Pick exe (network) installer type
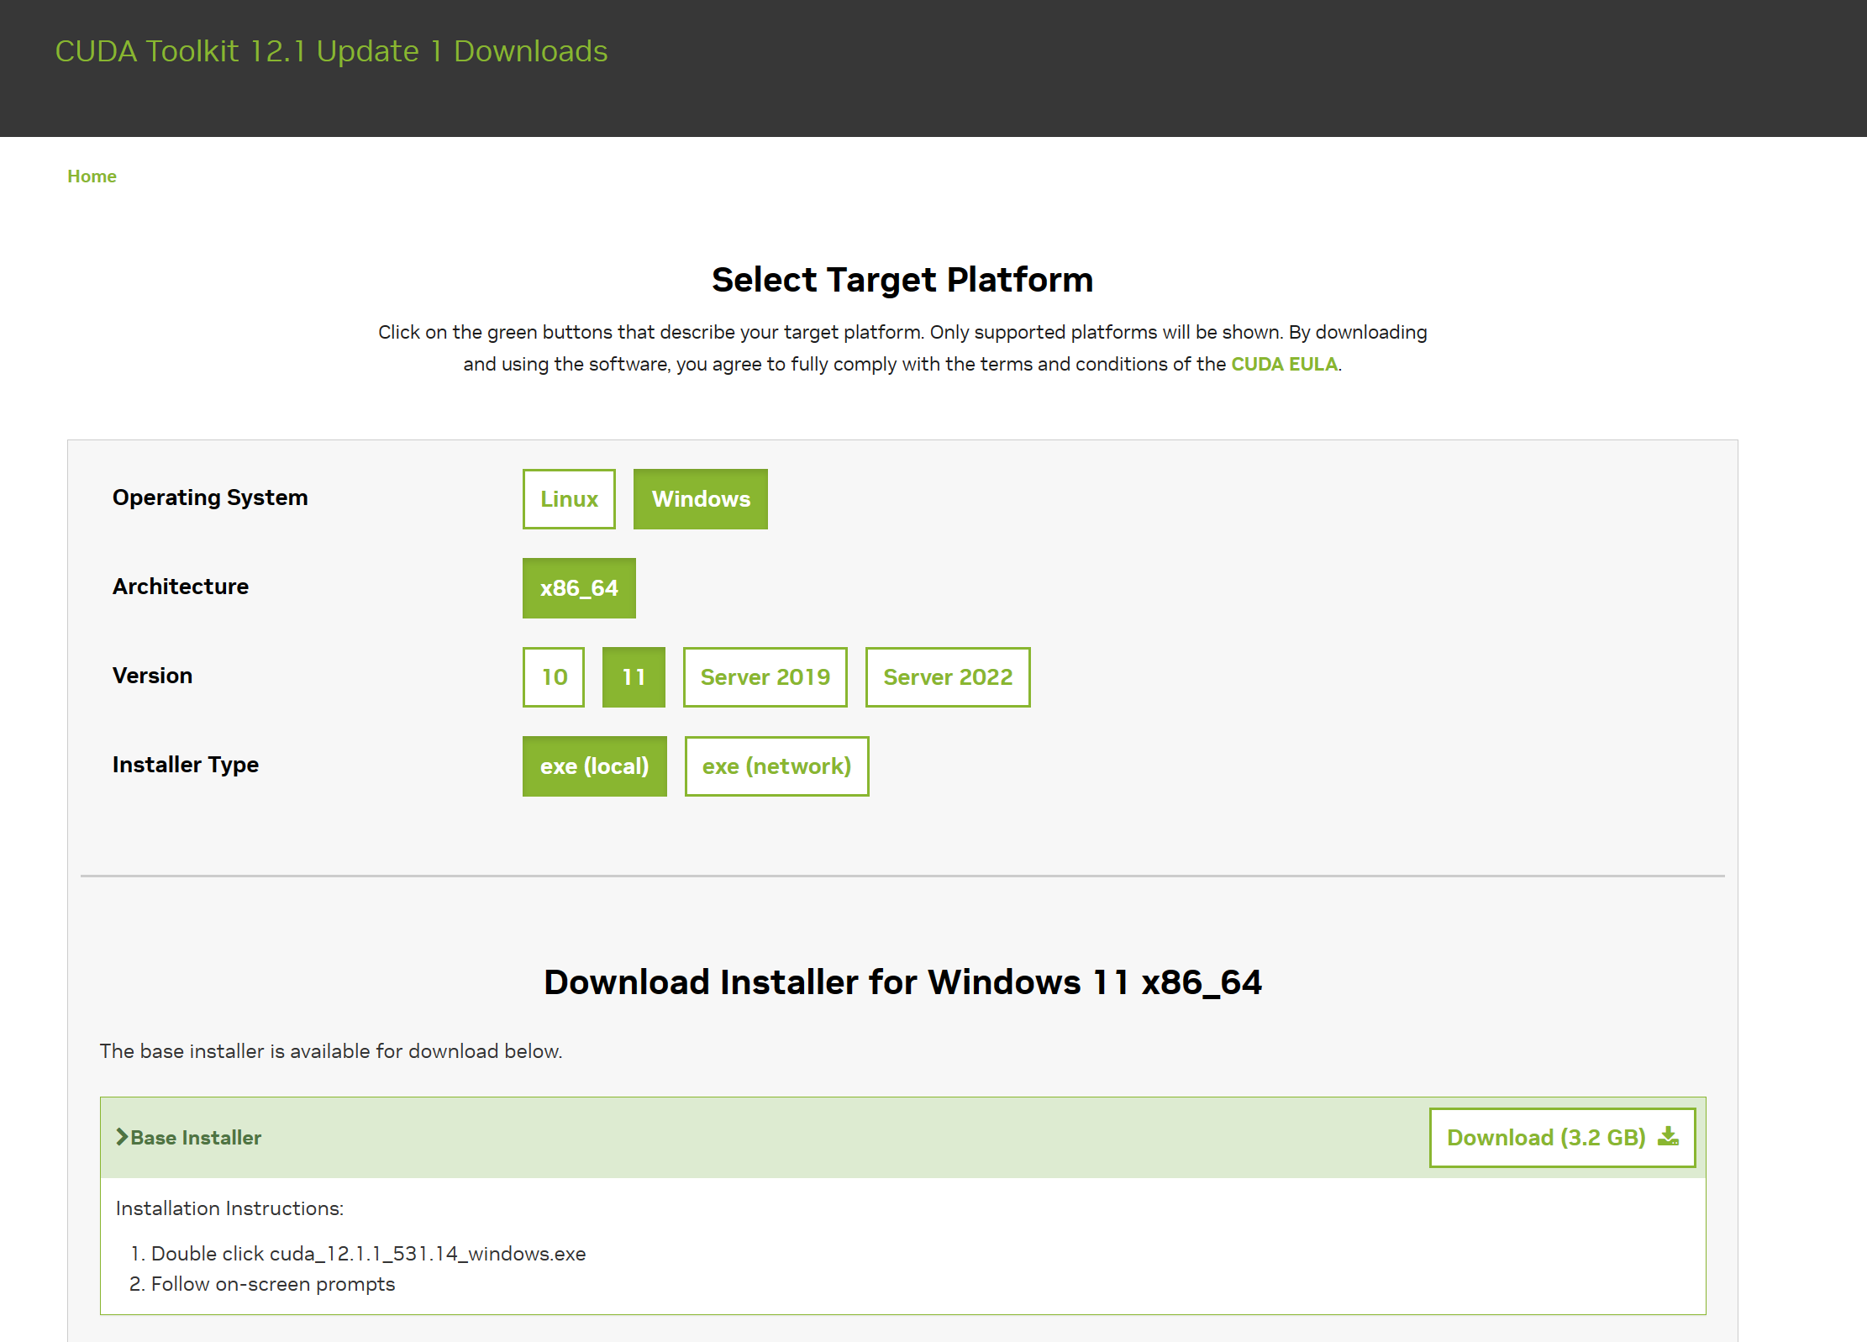Viewport: 1867px width, 1342px height. (x=776, y=766)
